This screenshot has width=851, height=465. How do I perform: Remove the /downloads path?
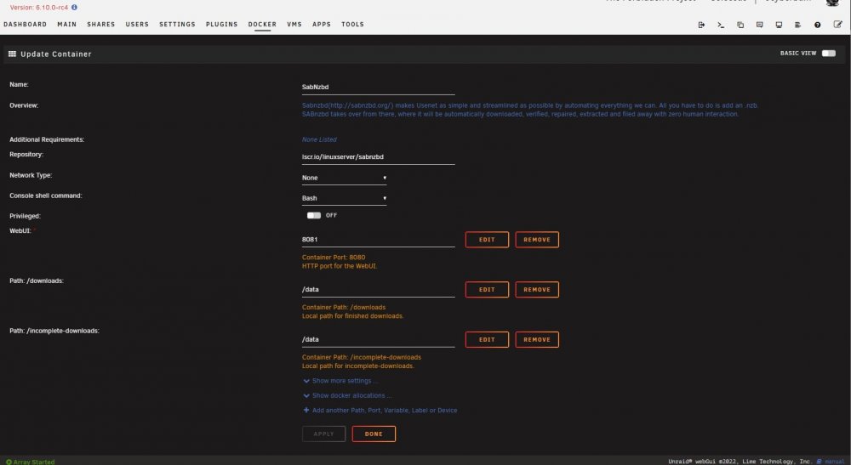[537, 289]
